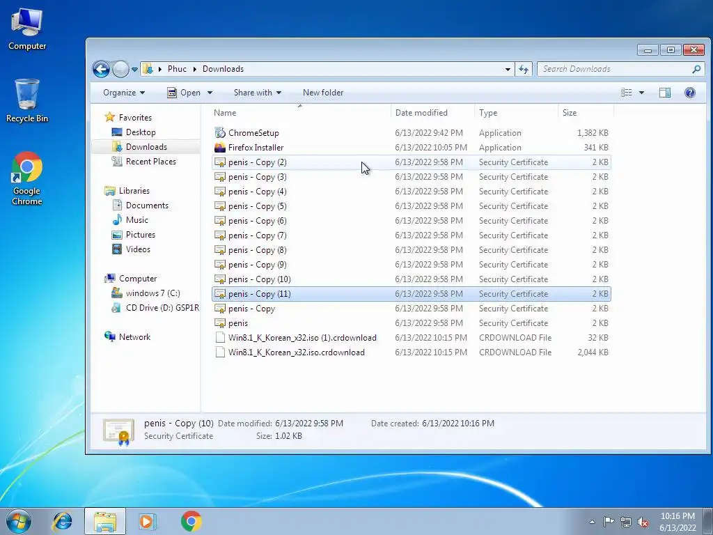Select the Copy (4) certificate file
Screen dimensions: 713x535
coord(411,192)
